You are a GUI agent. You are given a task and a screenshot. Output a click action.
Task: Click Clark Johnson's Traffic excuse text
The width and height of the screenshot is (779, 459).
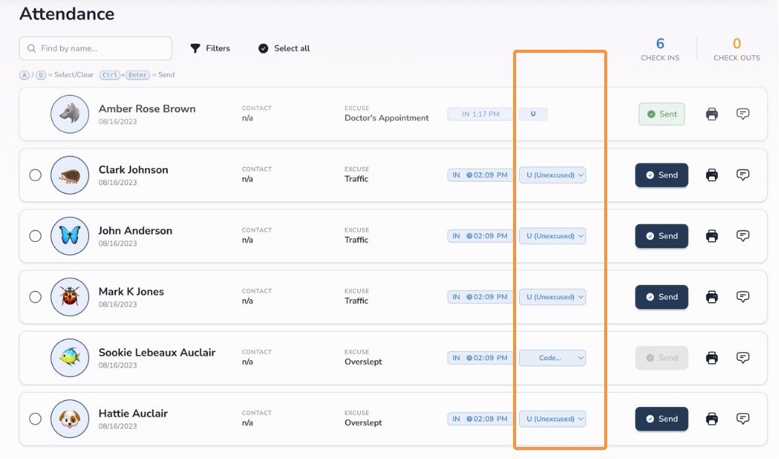click(356, 179)
